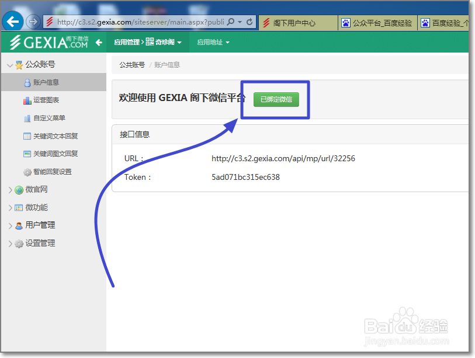Screen dimensions: 475x358
Task: Expand the 微官网 tree section
Action: click(x=10, y=190)
